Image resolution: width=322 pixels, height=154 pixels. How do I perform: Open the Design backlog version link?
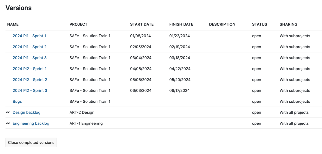tap(26, 112)
